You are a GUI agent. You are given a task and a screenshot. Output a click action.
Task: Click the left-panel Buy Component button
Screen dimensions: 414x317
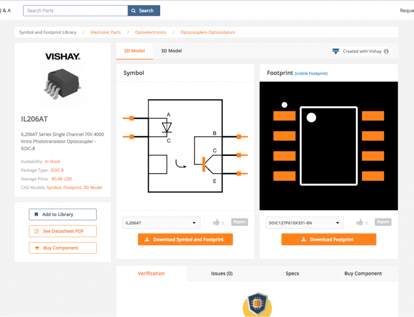62,248
